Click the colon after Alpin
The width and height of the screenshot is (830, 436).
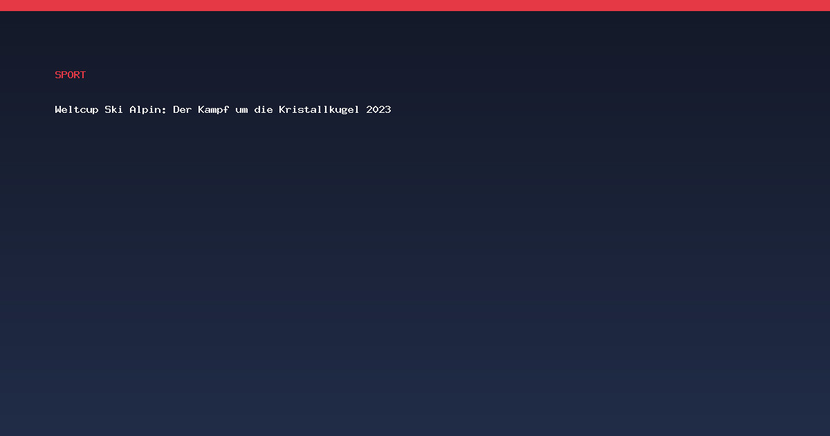164,110
